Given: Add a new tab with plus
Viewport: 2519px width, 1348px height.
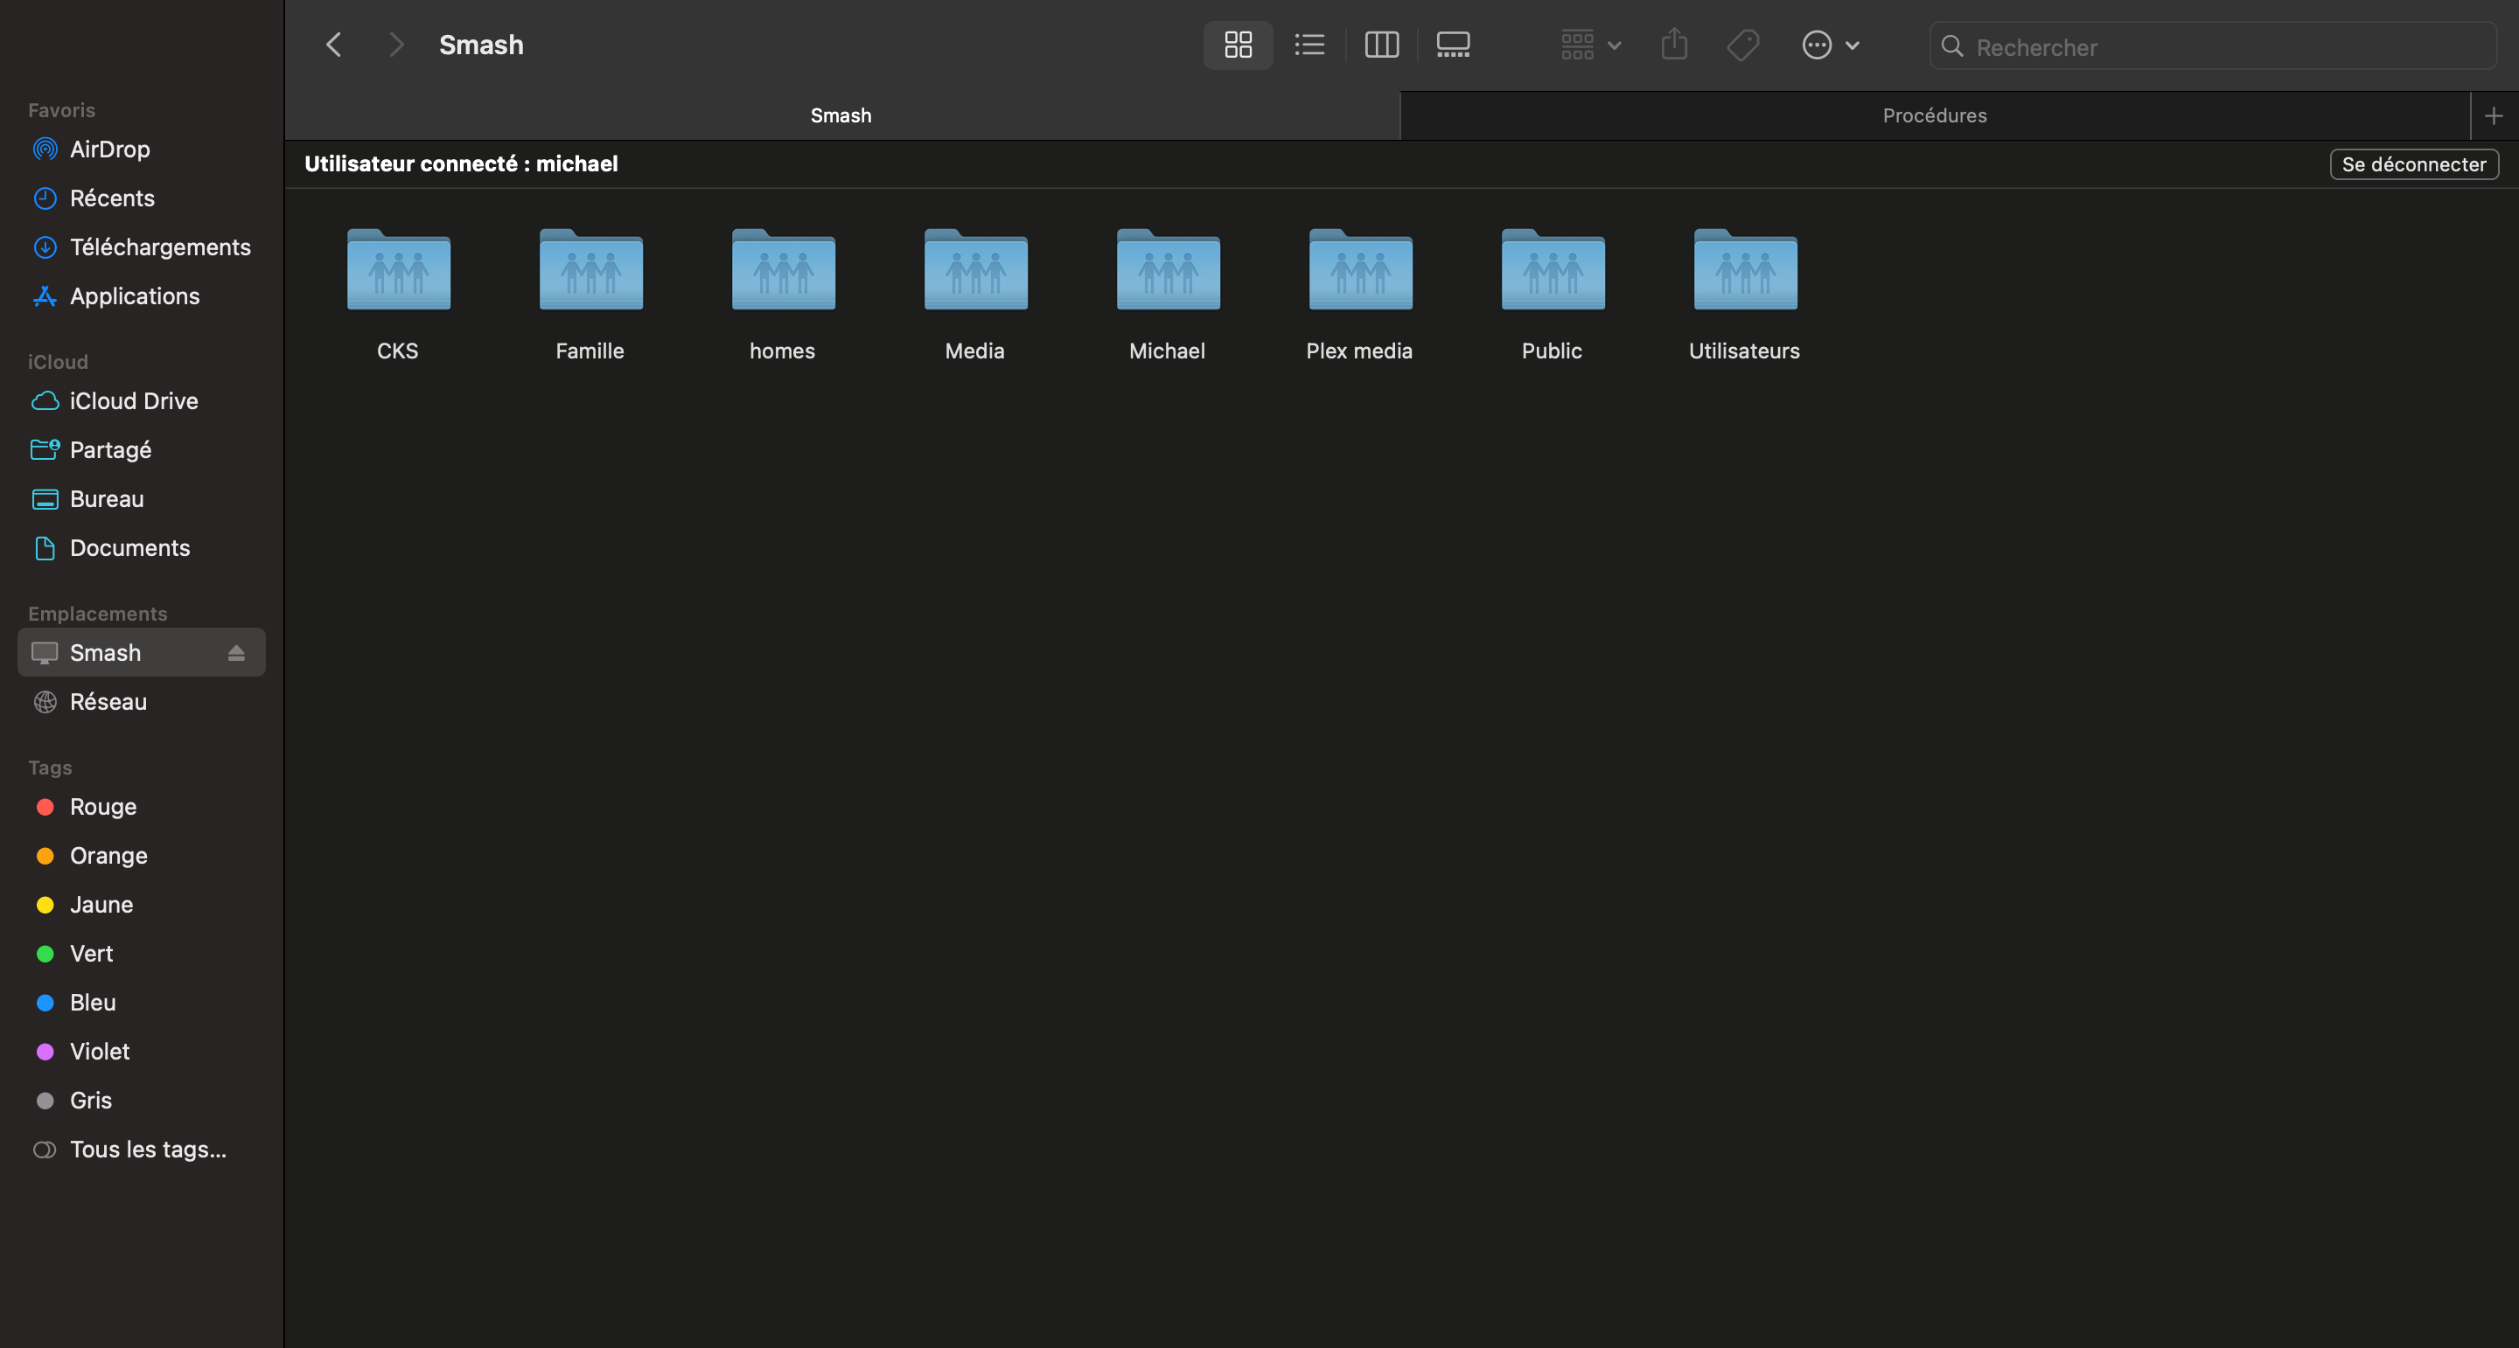Looking at the screenshot, I should coord(2493,115).
